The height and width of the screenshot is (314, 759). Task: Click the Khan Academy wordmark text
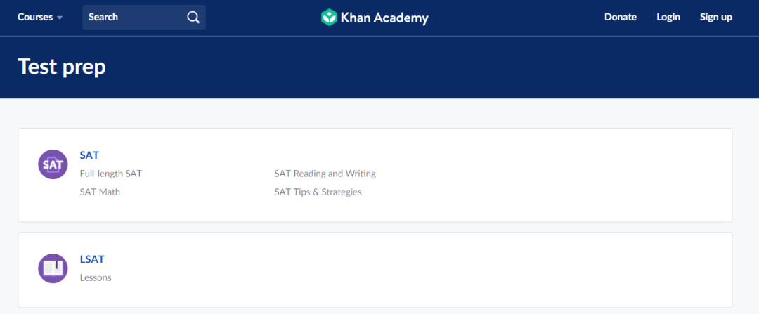(x=384, y=18)
